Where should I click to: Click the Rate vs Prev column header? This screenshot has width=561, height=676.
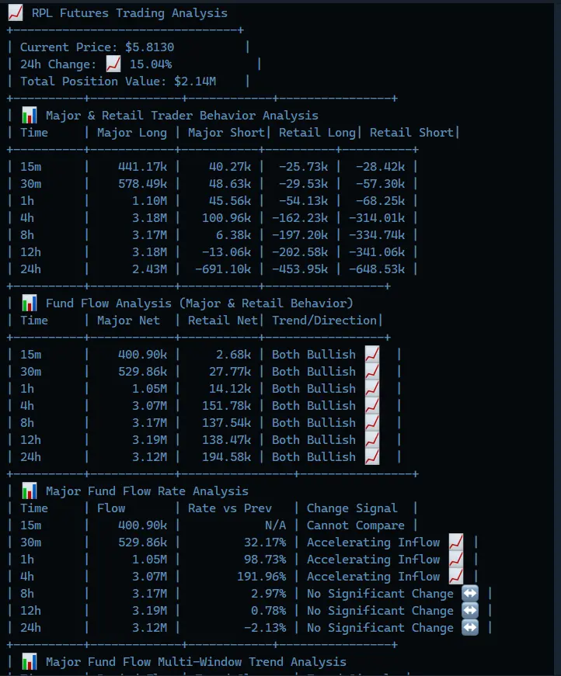tap(229, 508)
